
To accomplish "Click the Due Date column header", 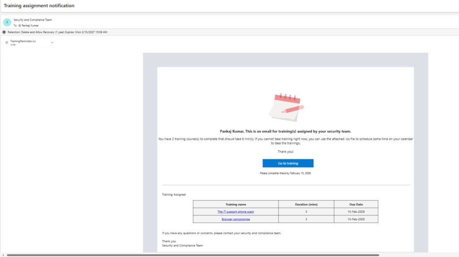I will pos(356,204).
